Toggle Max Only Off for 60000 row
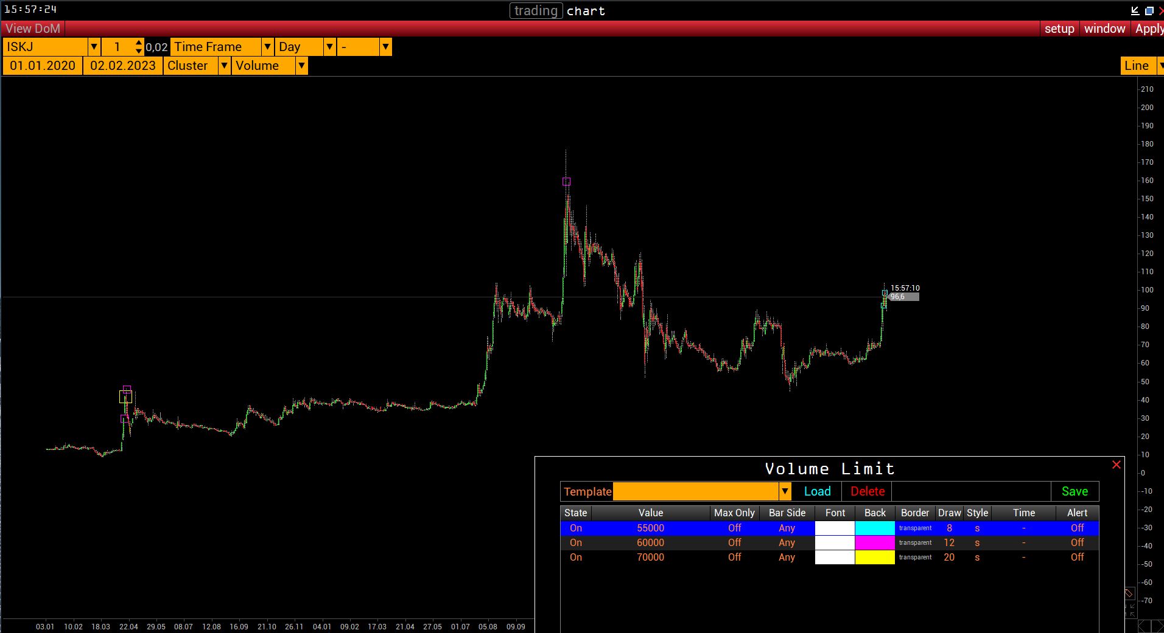This screenshot has height=633, width=1164. 734,542
